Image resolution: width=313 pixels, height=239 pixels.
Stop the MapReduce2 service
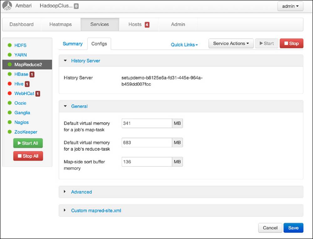pyautogui.click(x=291, y=43)
